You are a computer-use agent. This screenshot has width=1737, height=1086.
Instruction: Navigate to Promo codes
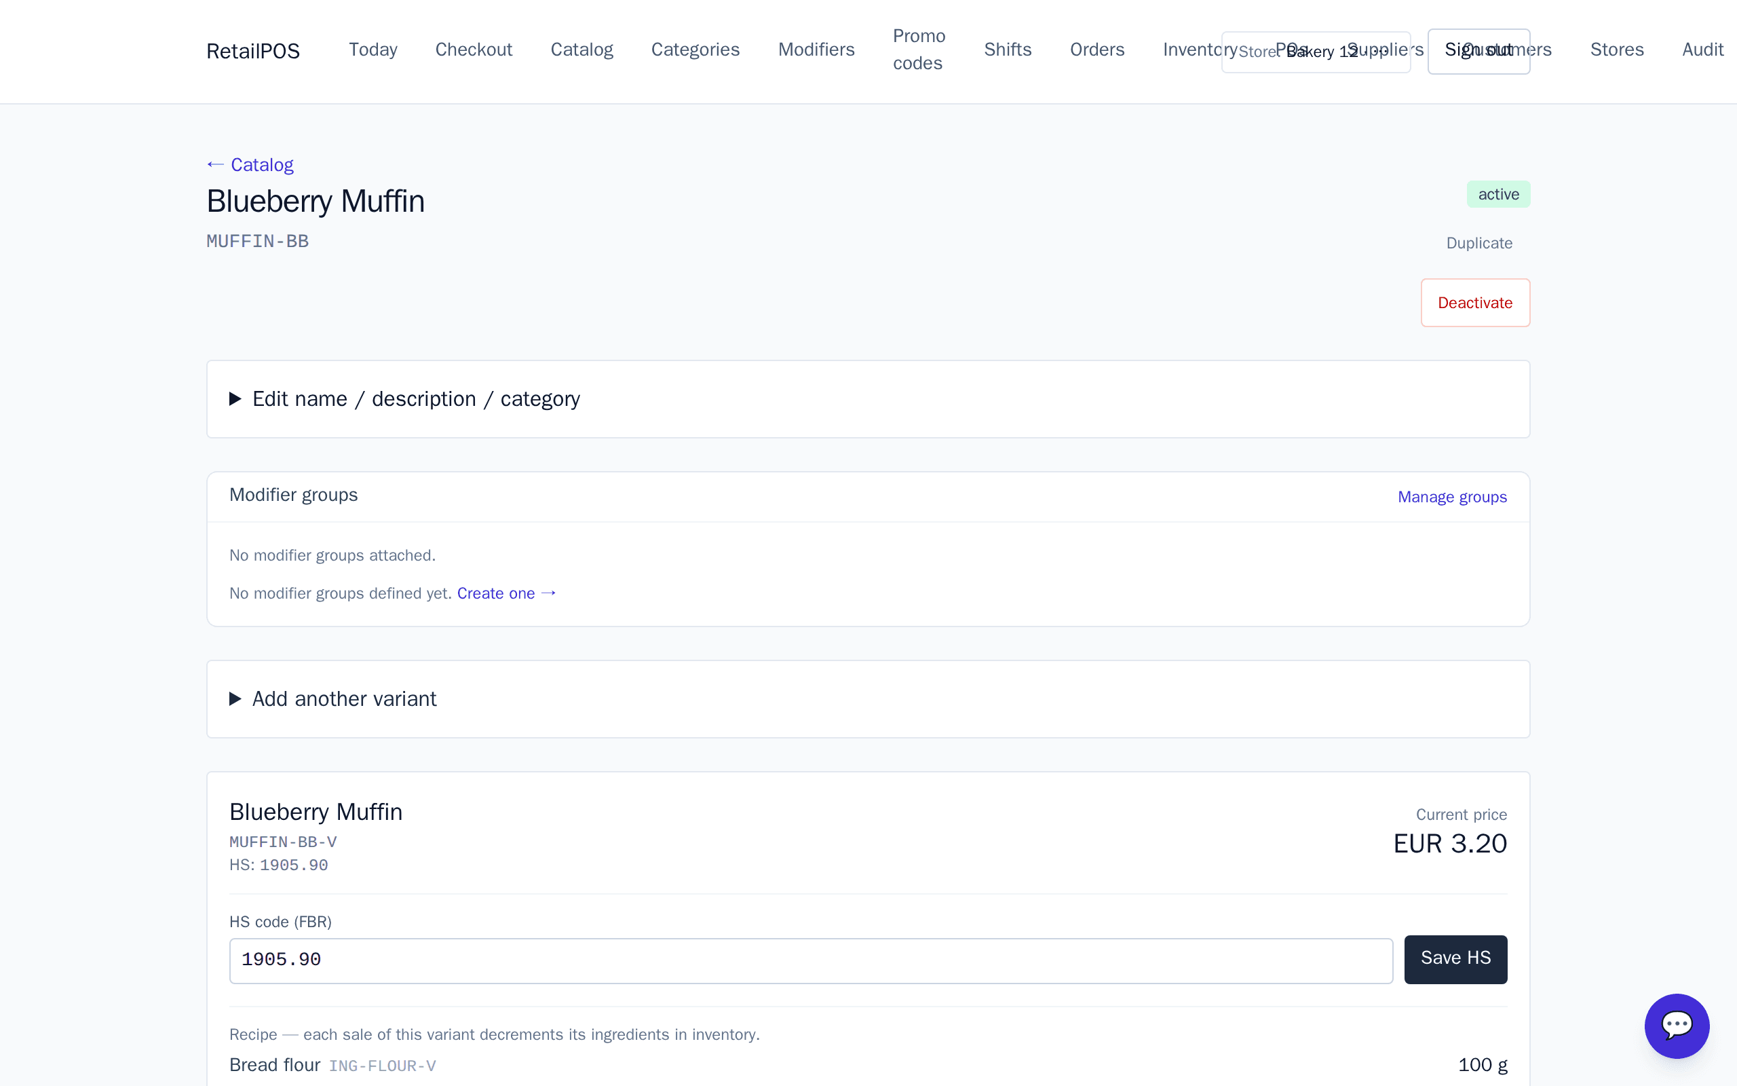point(919,50)
